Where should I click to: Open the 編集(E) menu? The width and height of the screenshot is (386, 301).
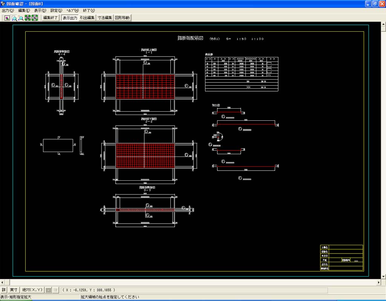click(x=24, y=11)
